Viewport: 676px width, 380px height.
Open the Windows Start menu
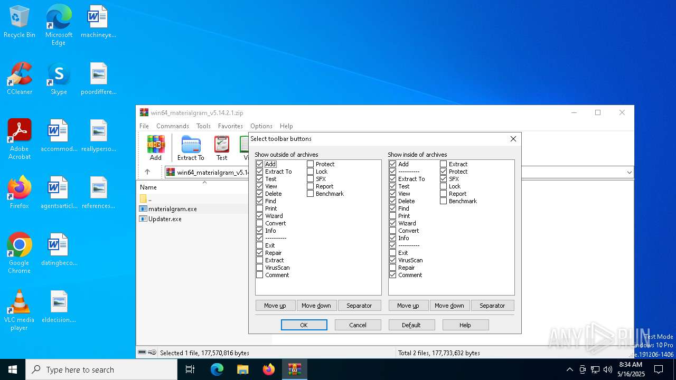13,369
